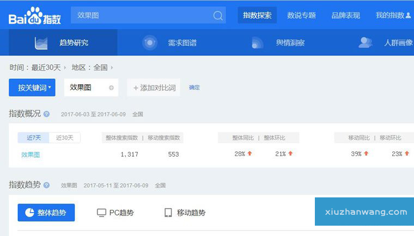Click the 需求图谱 circular icon
Image resolution: width=414 pixels, height=236 pixels.
pyautogui.click(x=150, y=43)
